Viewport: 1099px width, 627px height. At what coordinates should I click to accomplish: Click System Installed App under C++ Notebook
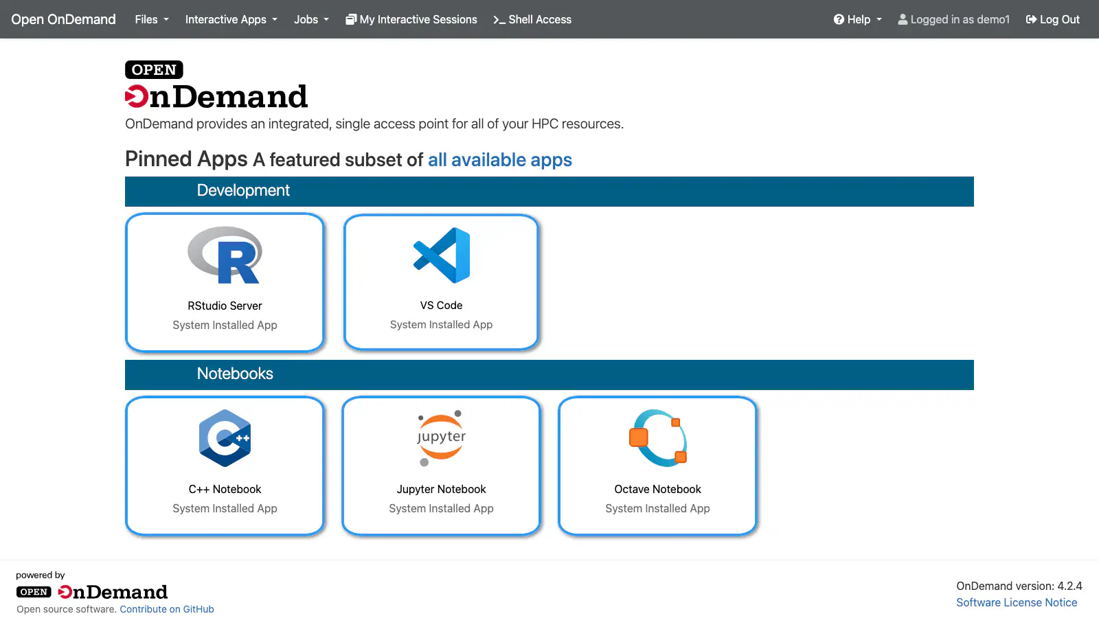coord(225,508)
